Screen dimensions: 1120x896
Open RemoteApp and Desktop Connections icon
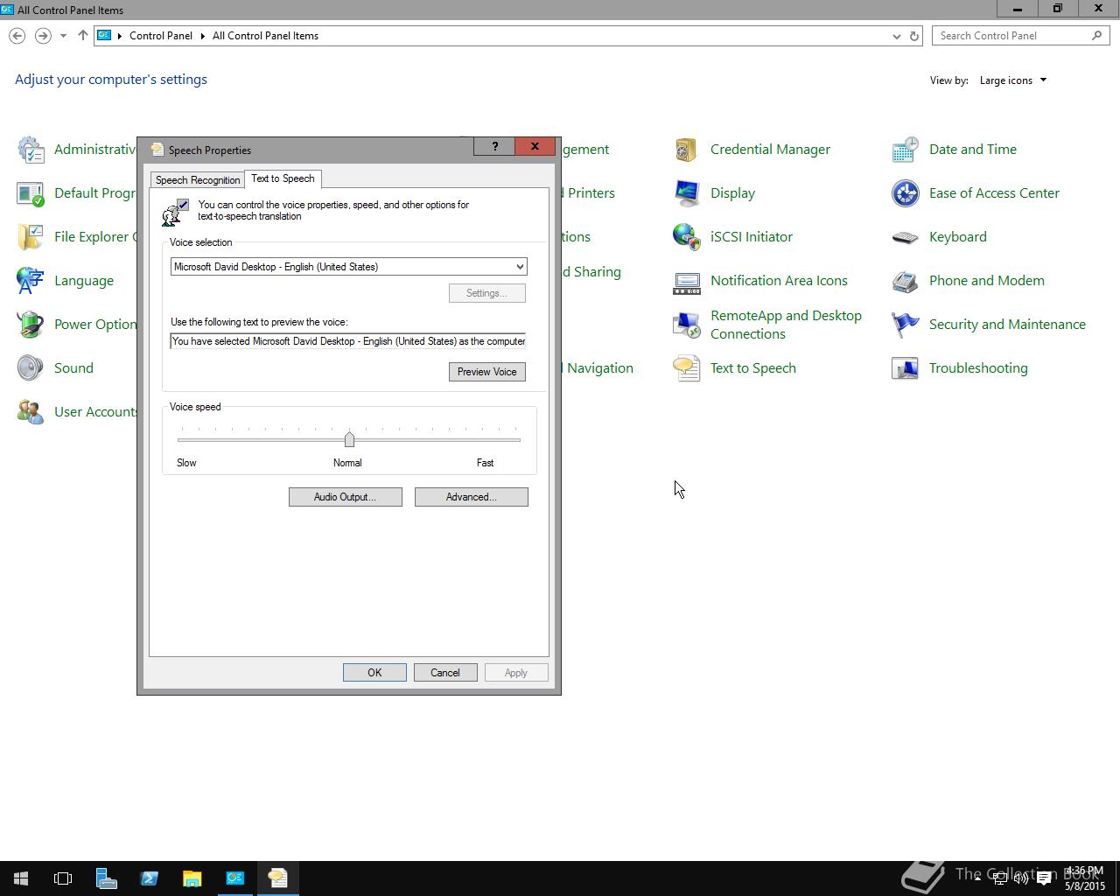(x=687, y=325)
